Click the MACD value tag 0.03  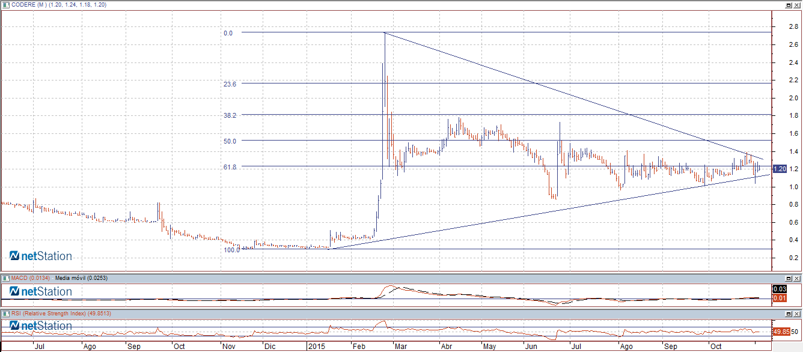click(x=780, y=290)
